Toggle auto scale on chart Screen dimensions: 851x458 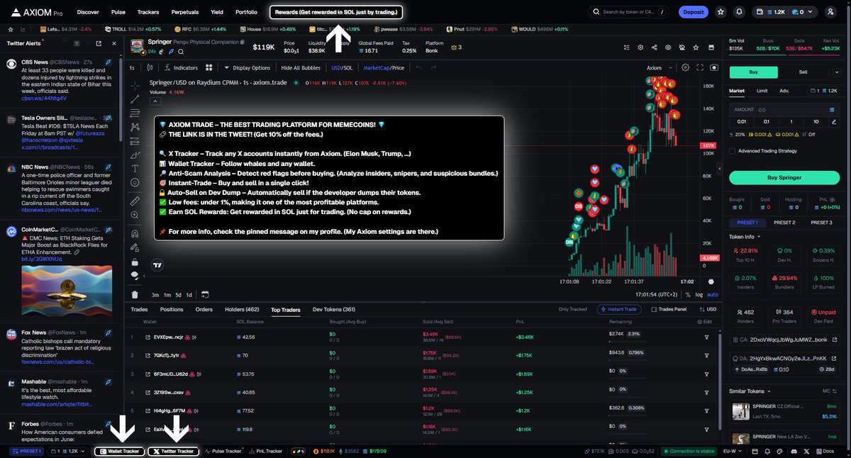click(x=713, y=294)
